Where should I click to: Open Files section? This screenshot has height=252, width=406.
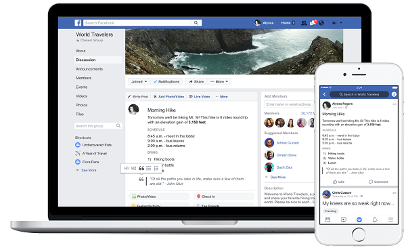point(80,114)
